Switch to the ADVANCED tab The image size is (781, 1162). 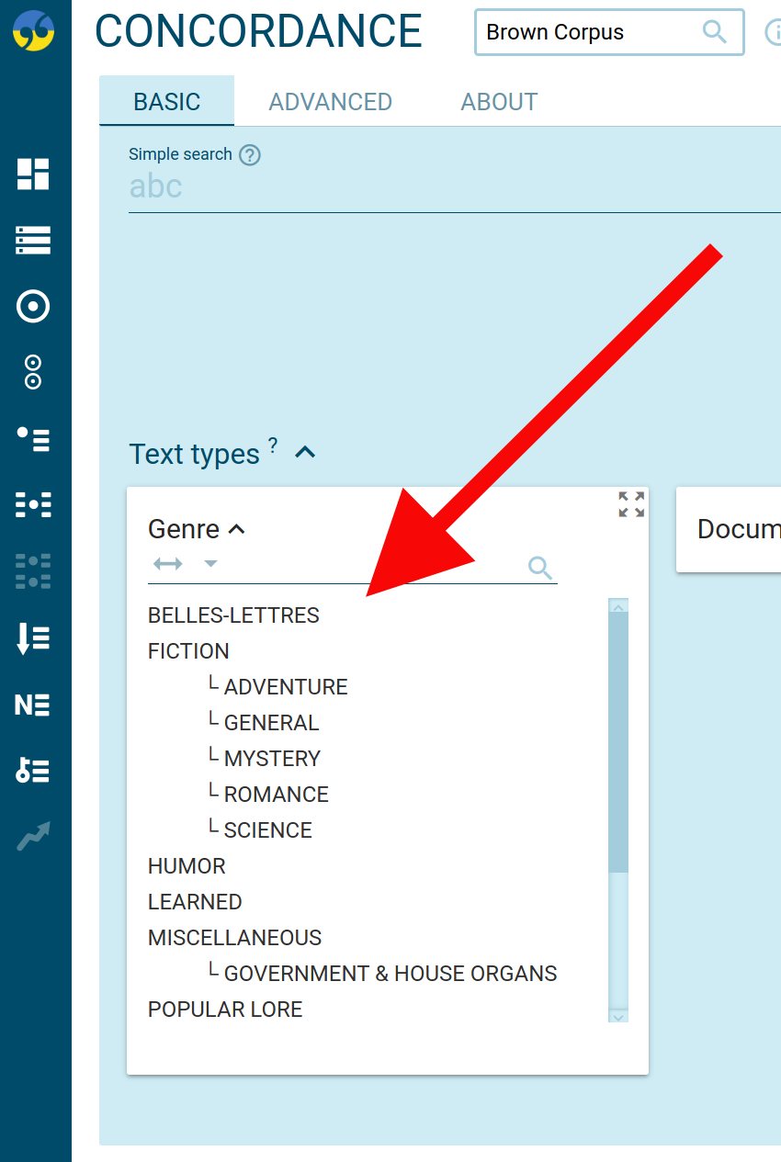click(330, 101)
